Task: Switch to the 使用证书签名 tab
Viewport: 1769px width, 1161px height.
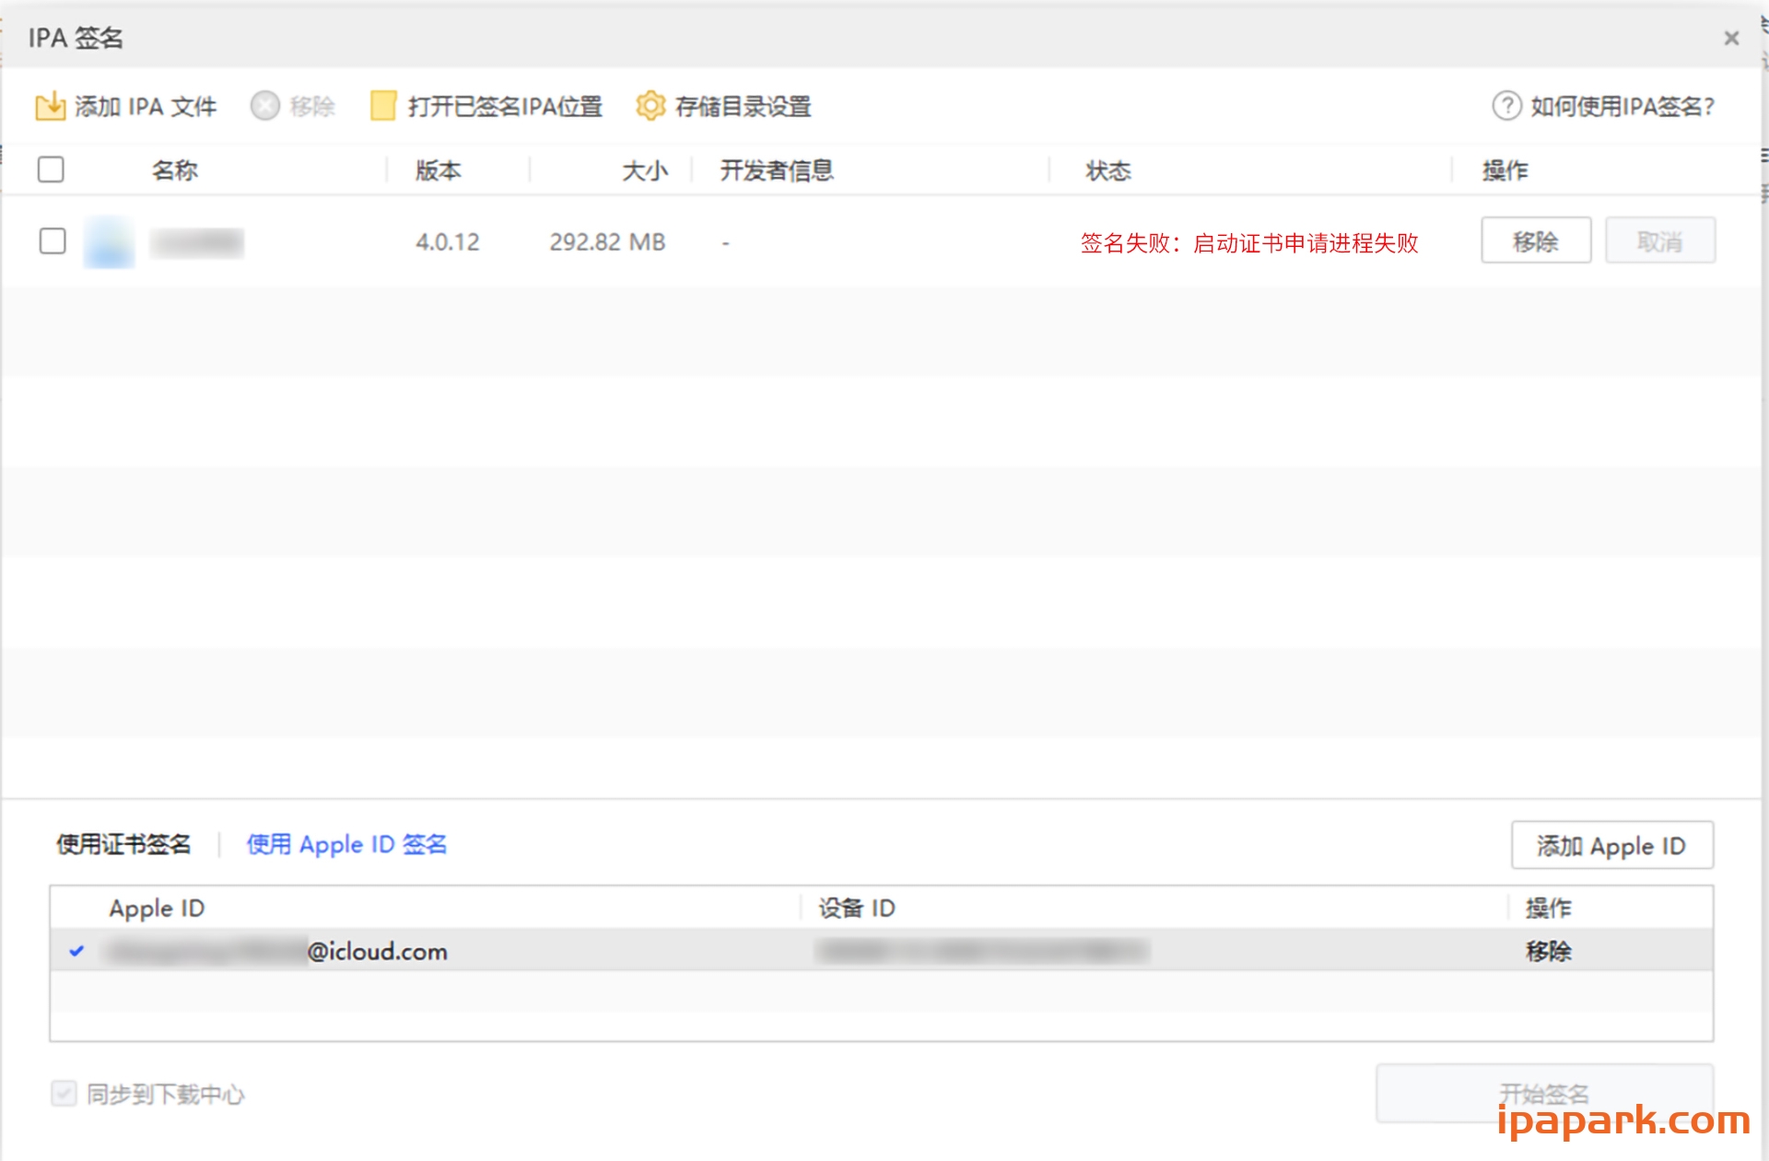Action: (x=124, y=844)
